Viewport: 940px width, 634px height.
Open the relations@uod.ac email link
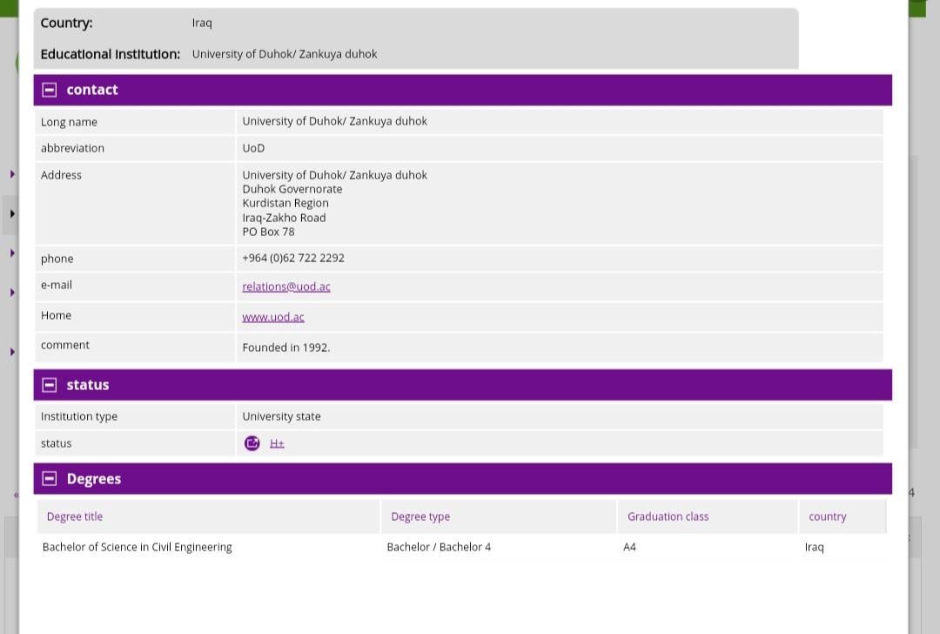point(286,287)
